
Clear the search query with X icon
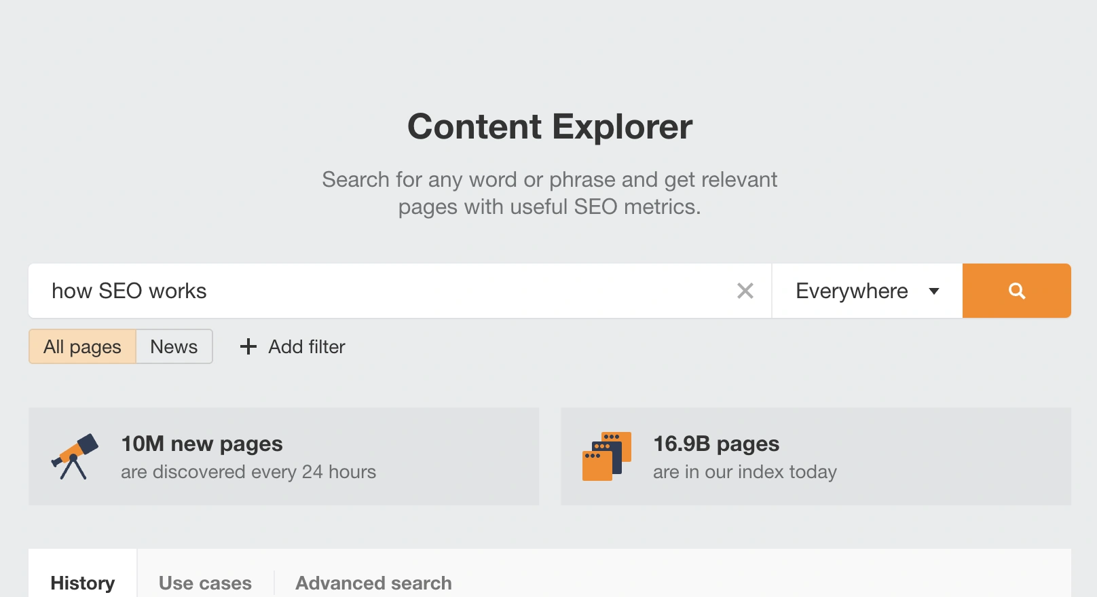pos(745,291)
